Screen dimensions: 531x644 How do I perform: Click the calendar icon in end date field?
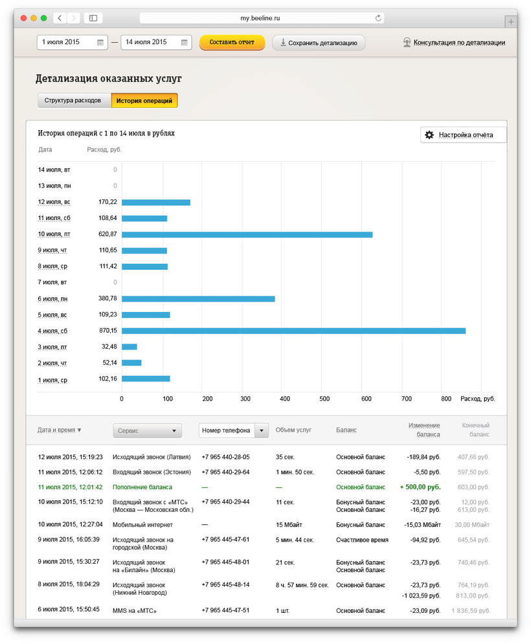pyautogui.click(x=185, y=43)
